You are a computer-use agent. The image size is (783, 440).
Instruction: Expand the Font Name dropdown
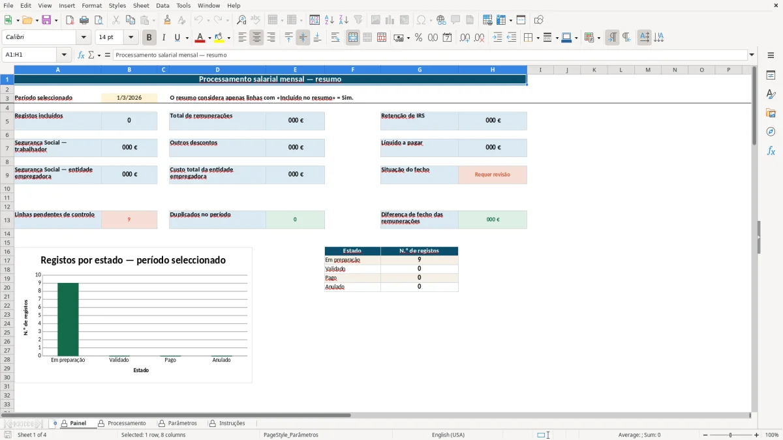tap(84, 38)
